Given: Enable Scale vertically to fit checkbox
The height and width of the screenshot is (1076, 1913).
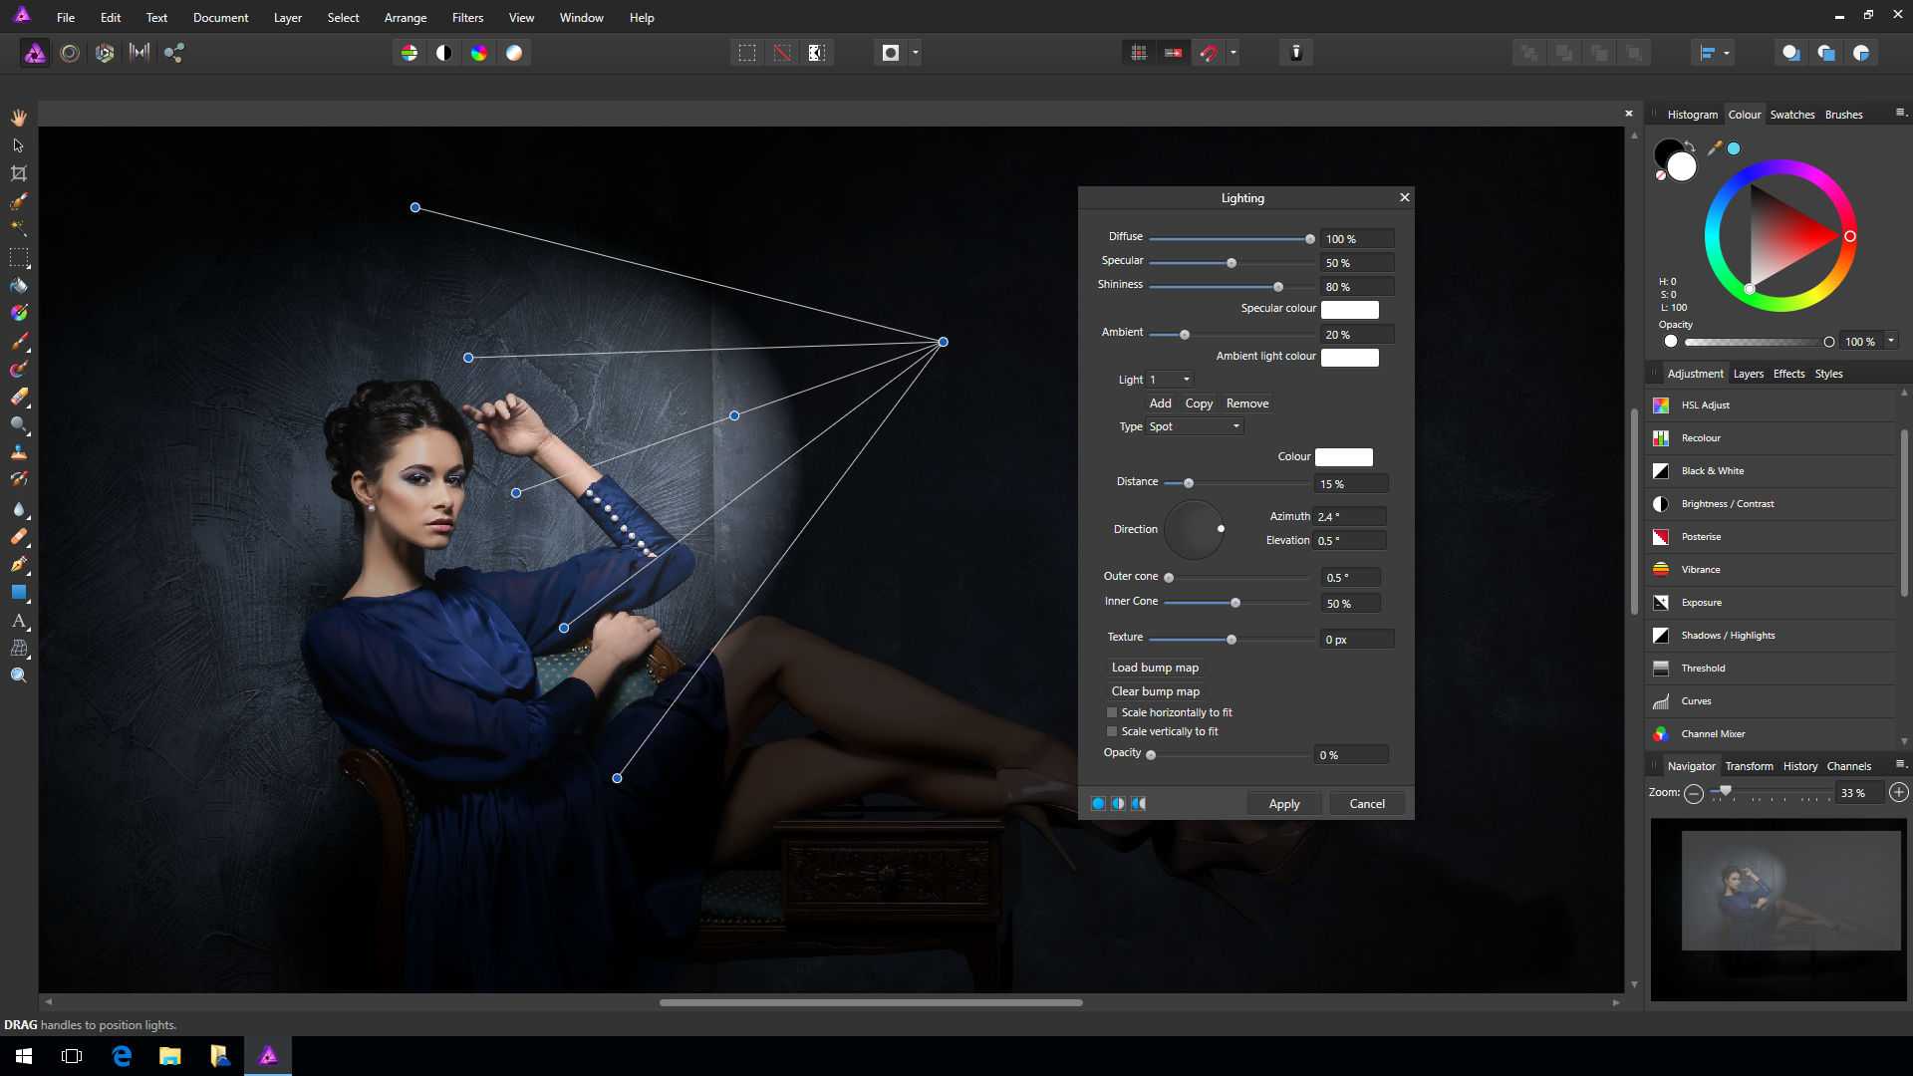Looking at the screenshot, I should coord(1110,730).
